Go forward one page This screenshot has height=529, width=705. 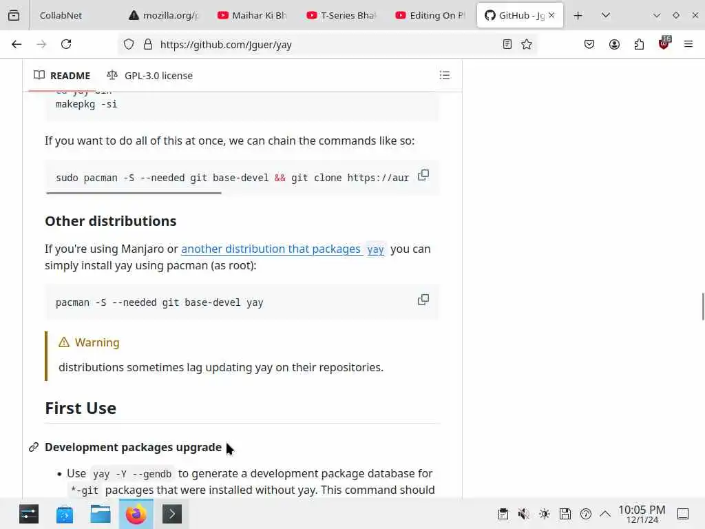pos(41,44)
